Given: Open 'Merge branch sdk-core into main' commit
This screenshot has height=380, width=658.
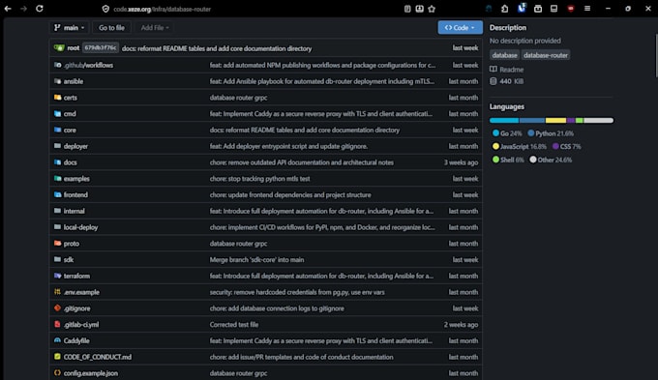Looking at the screenshot, I should pos(256,260).
